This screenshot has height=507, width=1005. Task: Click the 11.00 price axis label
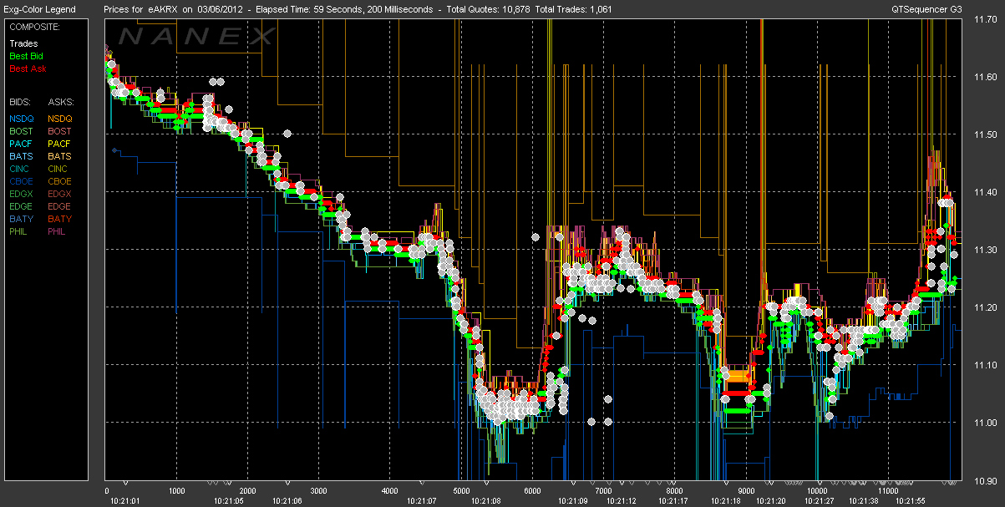click(987, 423)
